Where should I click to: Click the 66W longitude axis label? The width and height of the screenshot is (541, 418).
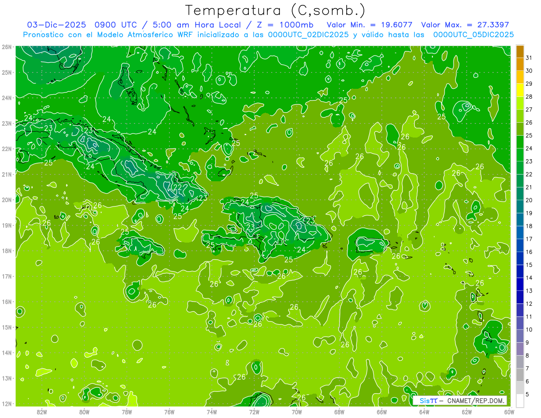click(x=381, y=412)
